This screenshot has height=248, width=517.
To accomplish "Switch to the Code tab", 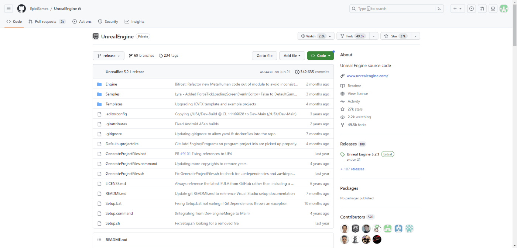I will coord(14,22).
